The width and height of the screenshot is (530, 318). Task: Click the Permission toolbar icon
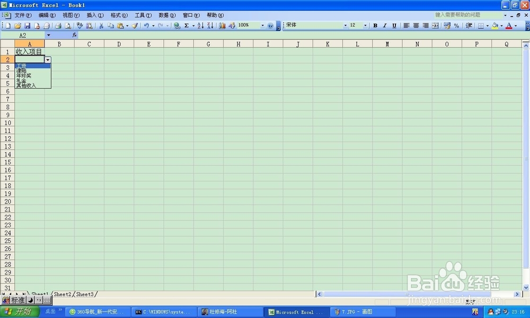click(37, 25)
